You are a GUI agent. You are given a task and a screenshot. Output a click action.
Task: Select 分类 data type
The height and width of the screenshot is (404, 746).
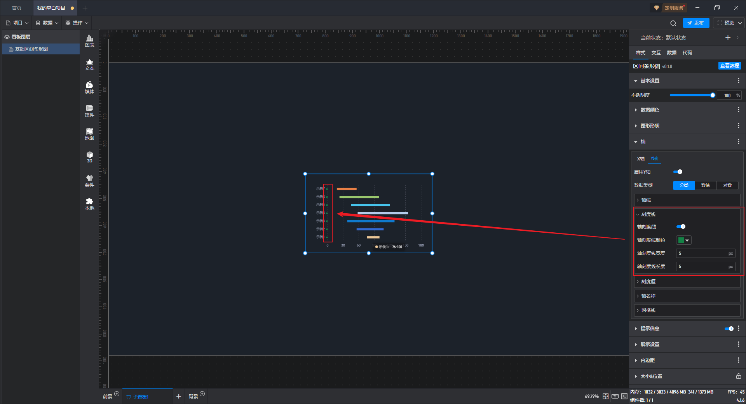(x=684, y=185)
